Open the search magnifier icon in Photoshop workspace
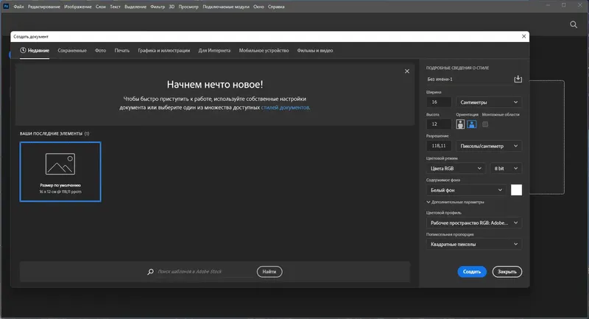The image size is (589, 319). 574,25
